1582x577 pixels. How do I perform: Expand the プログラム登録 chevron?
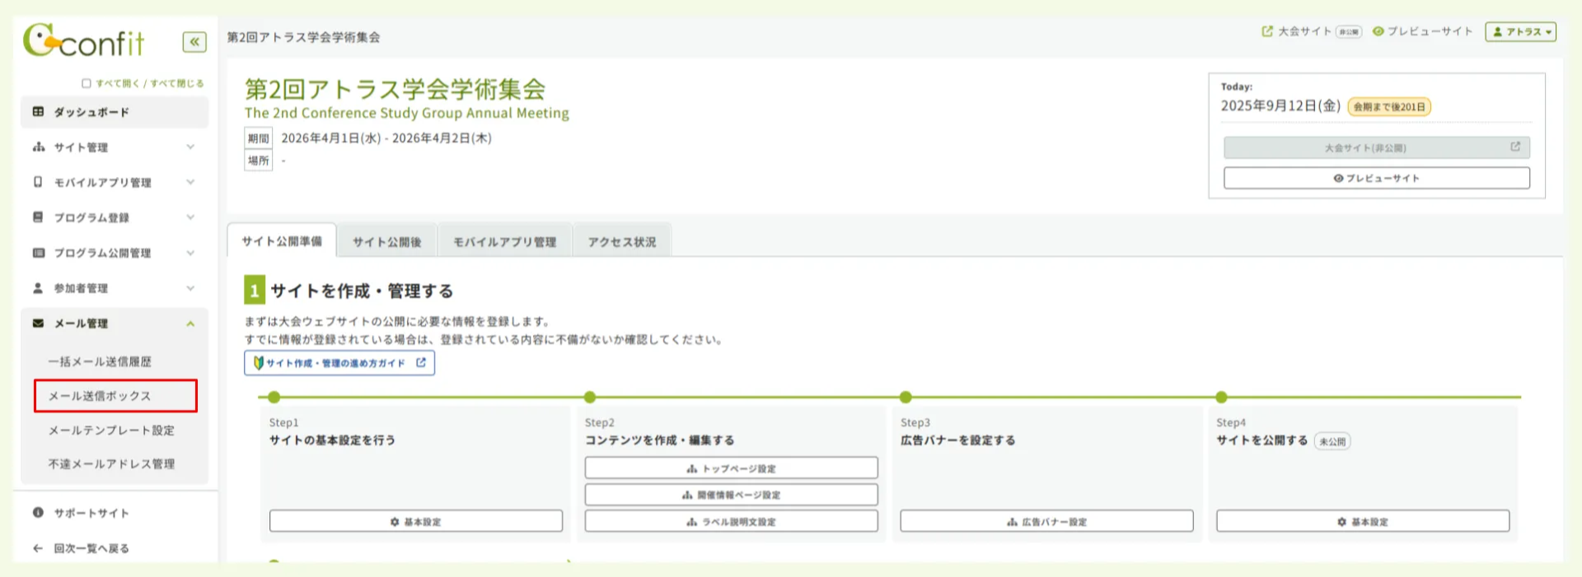point(190,217)
